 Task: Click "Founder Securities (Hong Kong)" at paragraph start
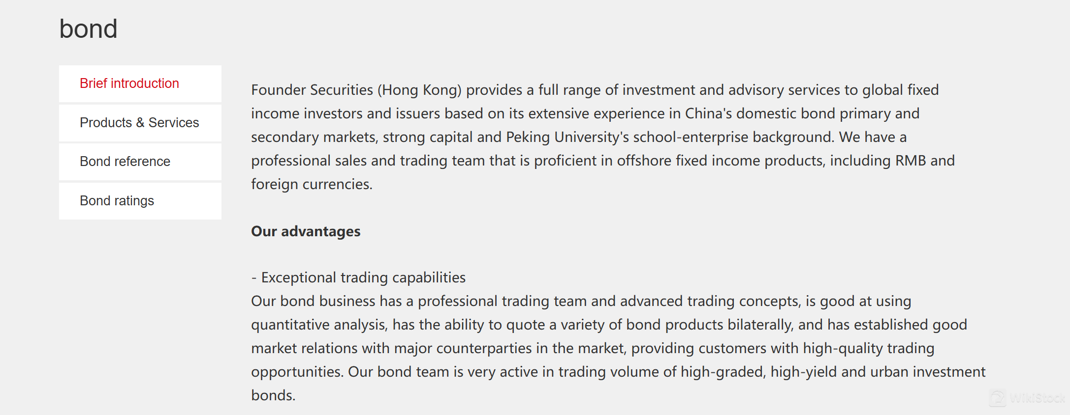click(x=356, y=90)
